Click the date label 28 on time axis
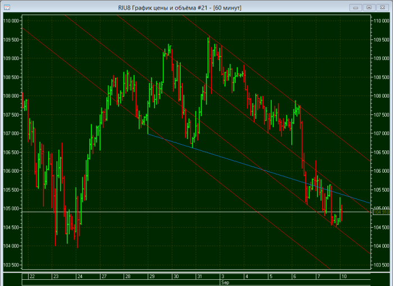Viewport: 393px width, 286px height. (128, 276)
